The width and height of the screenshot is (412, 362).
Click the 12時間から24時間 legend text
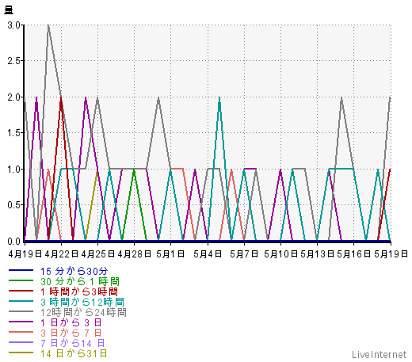point(83,312)
